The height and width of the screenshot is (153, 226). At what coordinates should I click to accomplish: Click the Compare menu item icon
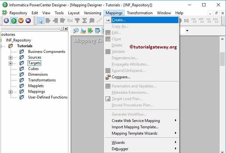[108, 77]
